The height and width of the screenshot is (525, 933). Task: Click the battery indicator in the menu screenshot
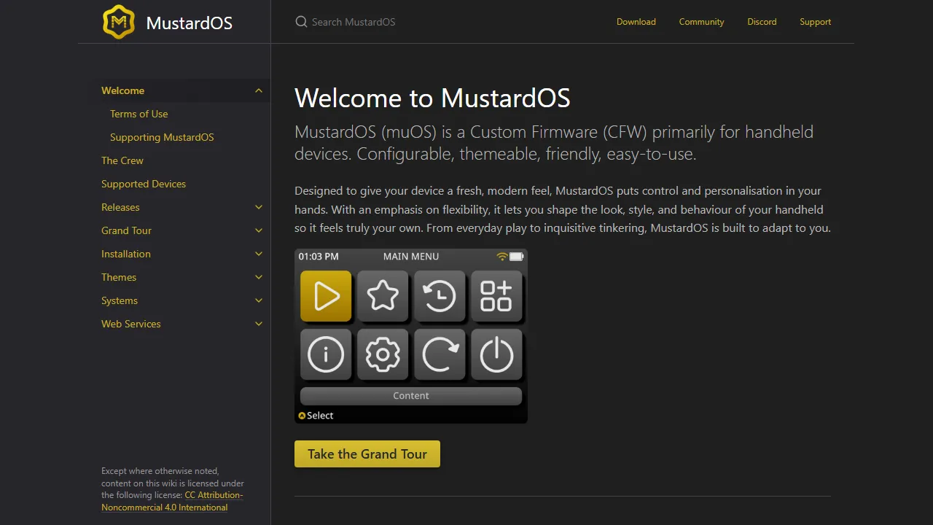tap(517, 256)
